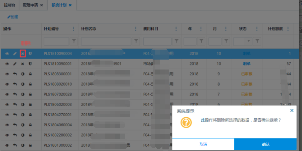Click the shield icon in row PLS1810090001
The width and height of the screenshot is (302, 151).
coord(30,64)
